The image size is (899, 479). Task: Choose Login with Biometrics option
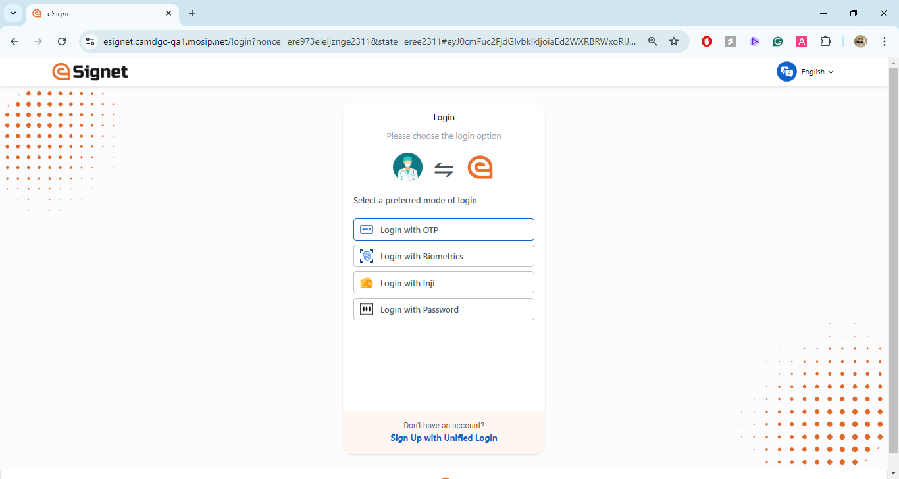444,256
